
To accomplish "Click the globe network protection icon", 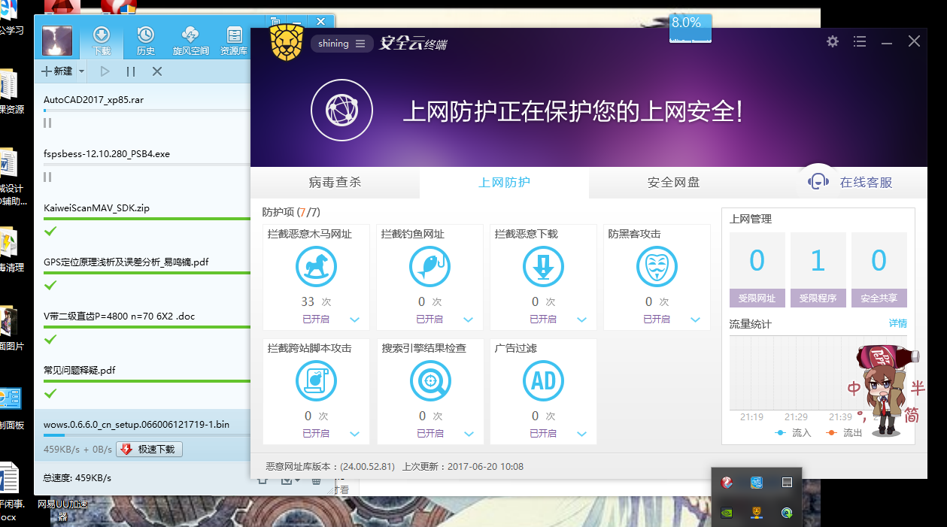I will click(x=342, y=111).
